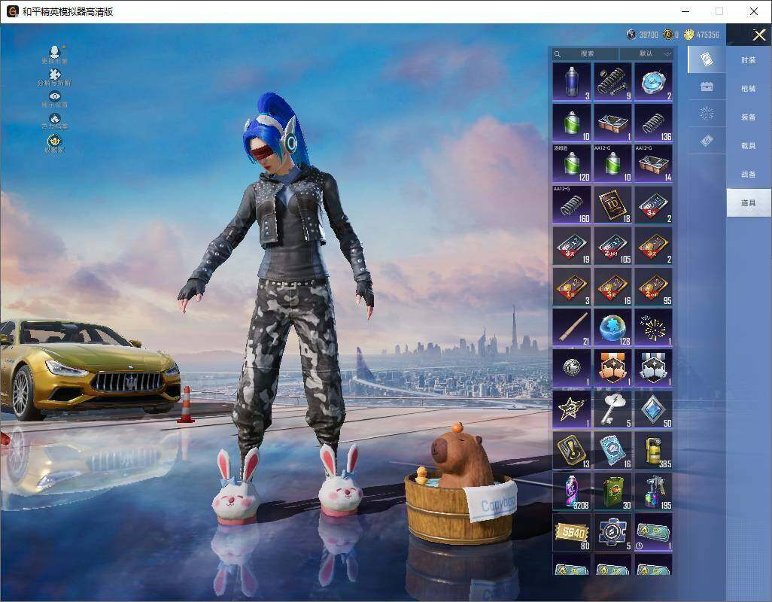Screen dimensions: 772x602
Task: Minimize the 和平精英模拟器 window
Action: click(685, 11)
